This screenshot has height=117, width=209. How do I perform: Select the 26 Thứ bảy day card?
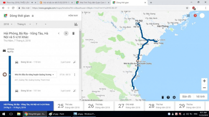[99, 106]
